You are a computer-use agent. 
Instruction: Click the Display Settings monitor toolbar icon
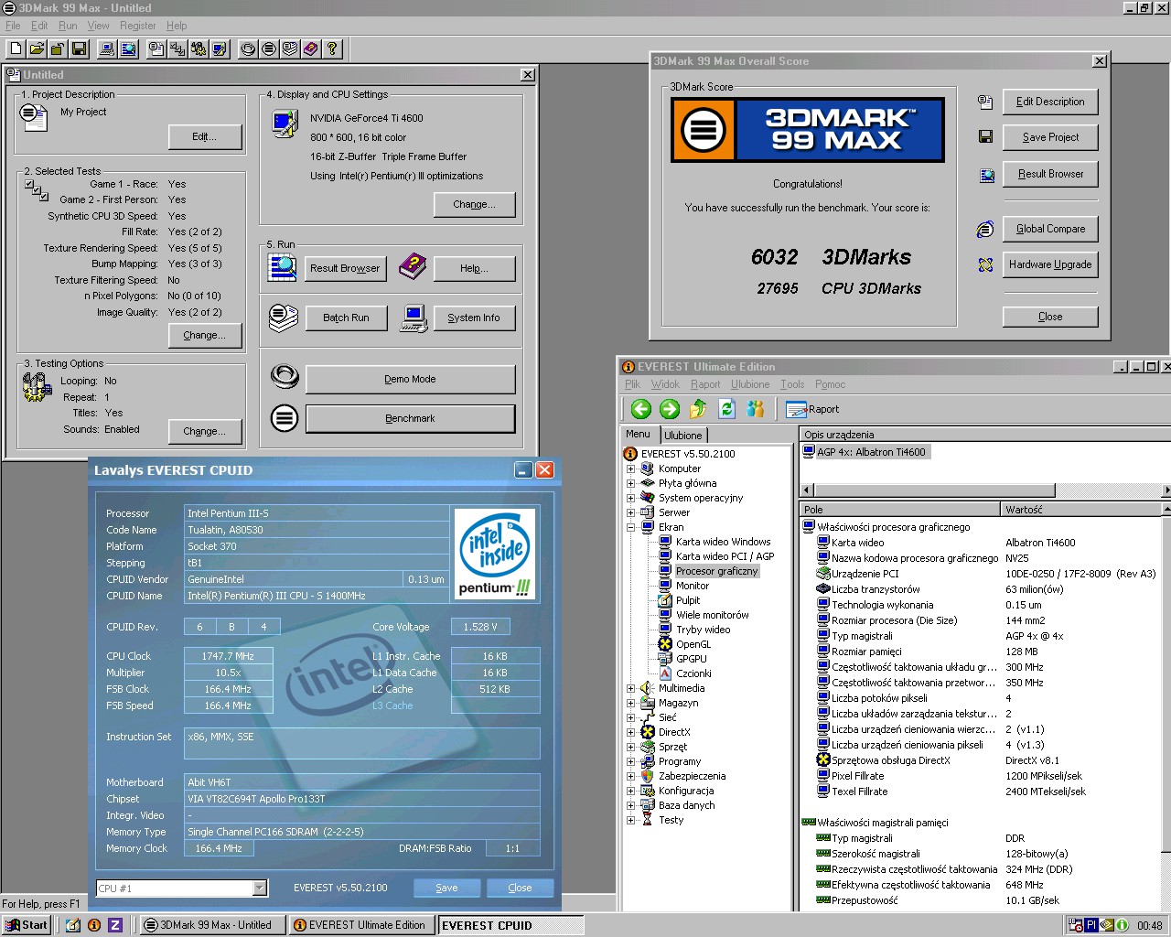(220, 48)
